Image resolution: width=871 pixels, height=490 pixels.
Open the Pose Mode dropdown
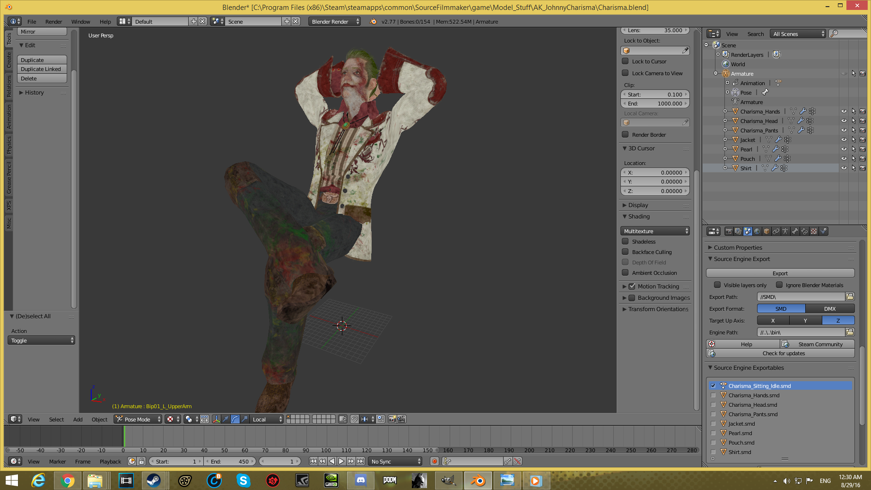(x=138, y=420)
